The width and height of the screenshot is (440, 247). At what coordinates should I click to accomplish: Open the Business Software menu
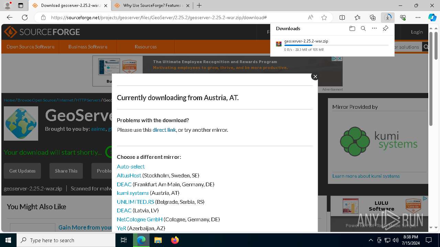click(x=88, y=47)
